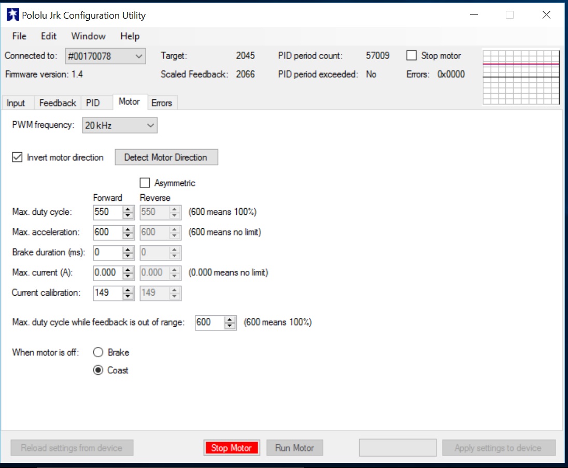Viewport: 568px width, 468px height.
Task: Click the PID period exceeded value No
Action: point(371,75)
